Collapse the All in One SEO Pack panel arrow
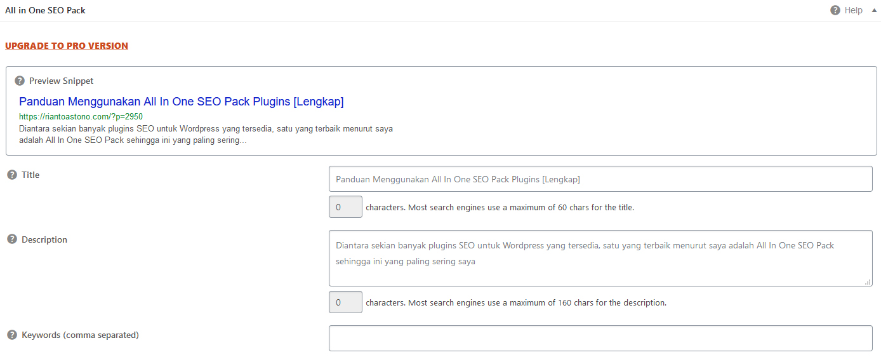881x357 pixels. click(x=874, y=10)
